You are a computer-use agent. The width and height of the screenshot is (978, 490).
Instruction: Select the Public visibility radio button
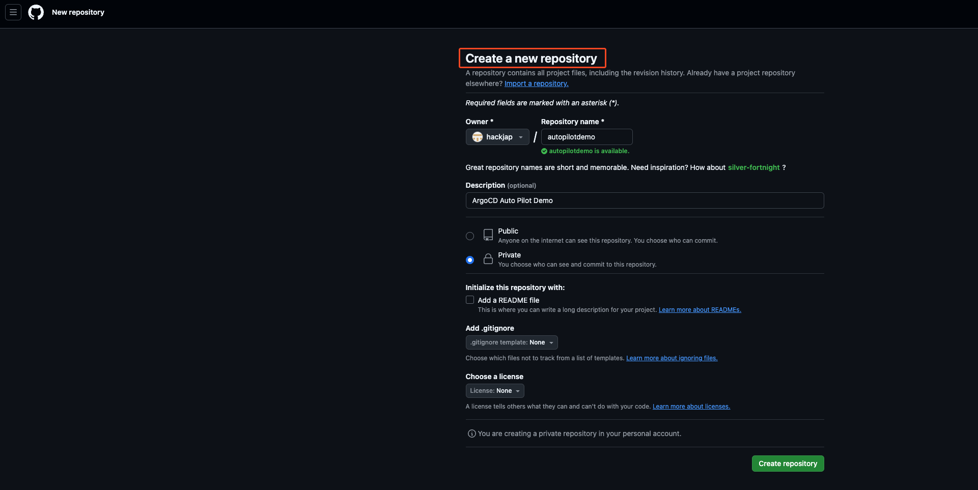click(470, 236)
